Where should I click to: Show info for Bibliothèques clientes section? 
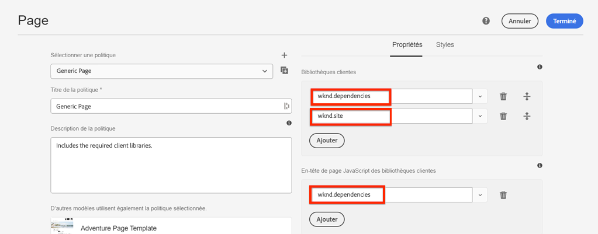coord(540,67)
